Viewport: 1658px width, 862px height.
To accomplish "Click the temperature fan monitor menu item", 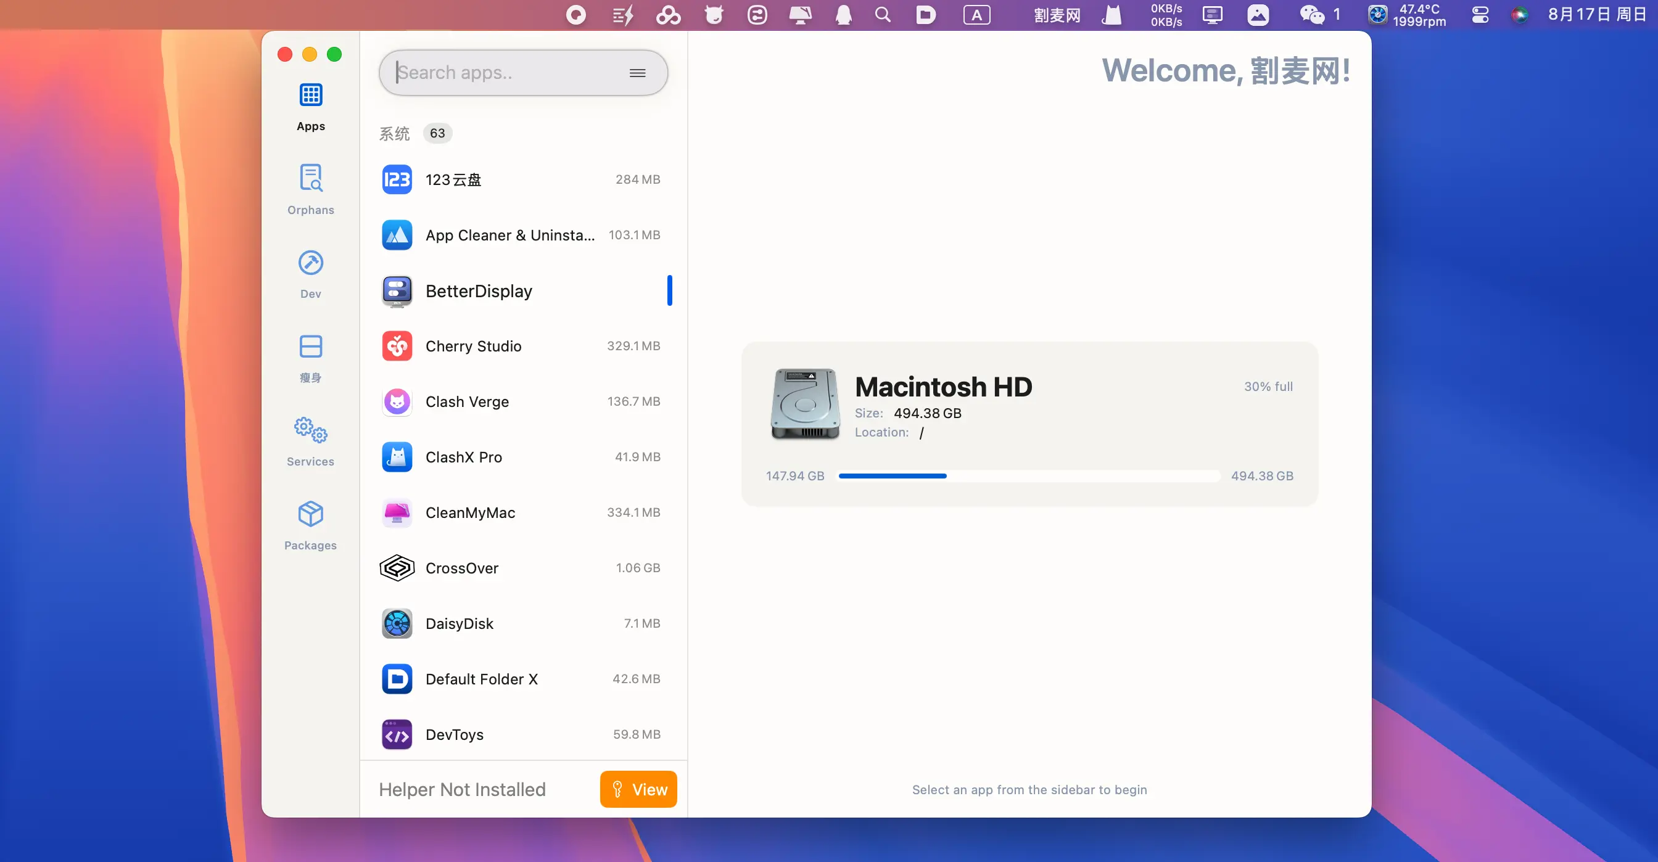I will click(1408, 14).
